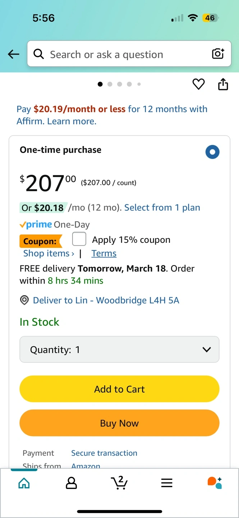The height and width of the screenshot is (518, 239).
Task: Tap the back arrow icon
Action: coord(14,54)
